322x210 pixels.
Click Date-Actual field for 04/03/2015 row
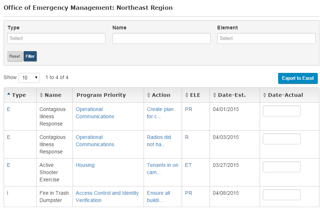coord(281,139)
